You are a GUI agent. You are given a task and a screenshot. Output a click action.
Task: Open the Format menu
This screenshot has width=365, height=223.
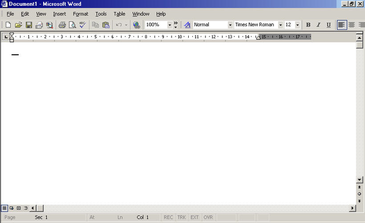pyautogui.click(x=80, y=14)
